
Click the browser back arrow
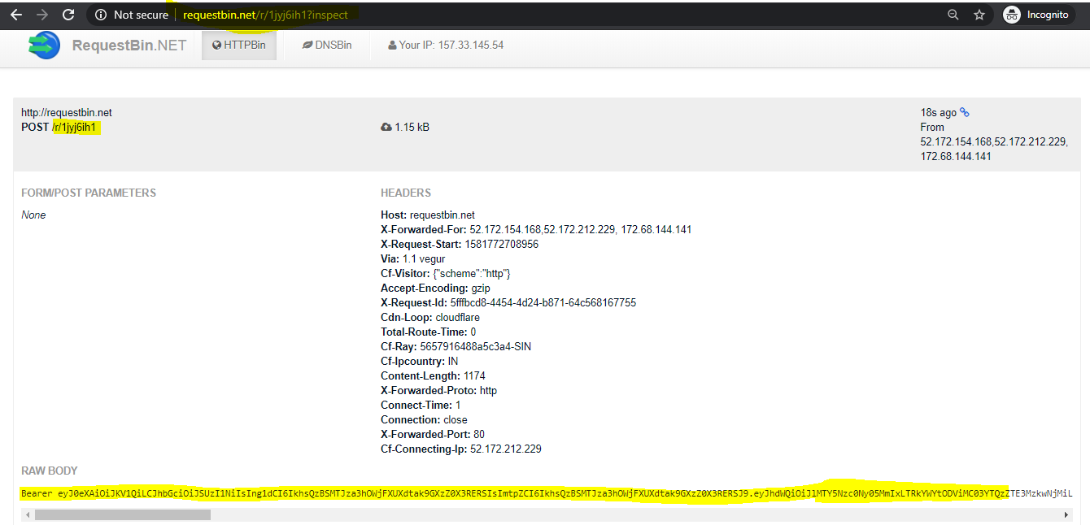[x=17, y=14]
